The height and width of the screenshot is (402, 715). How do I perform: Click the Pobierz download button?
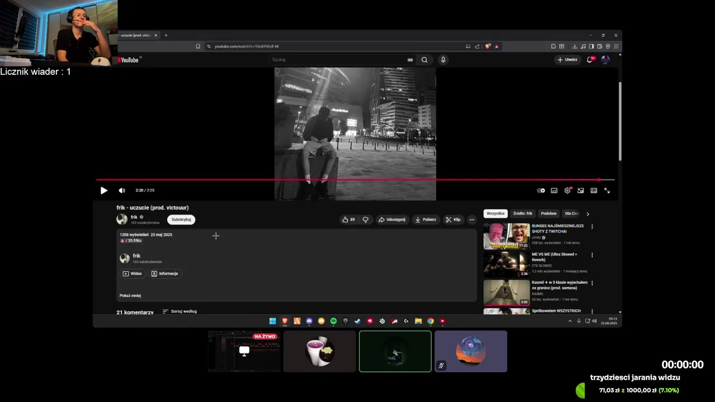426,219
